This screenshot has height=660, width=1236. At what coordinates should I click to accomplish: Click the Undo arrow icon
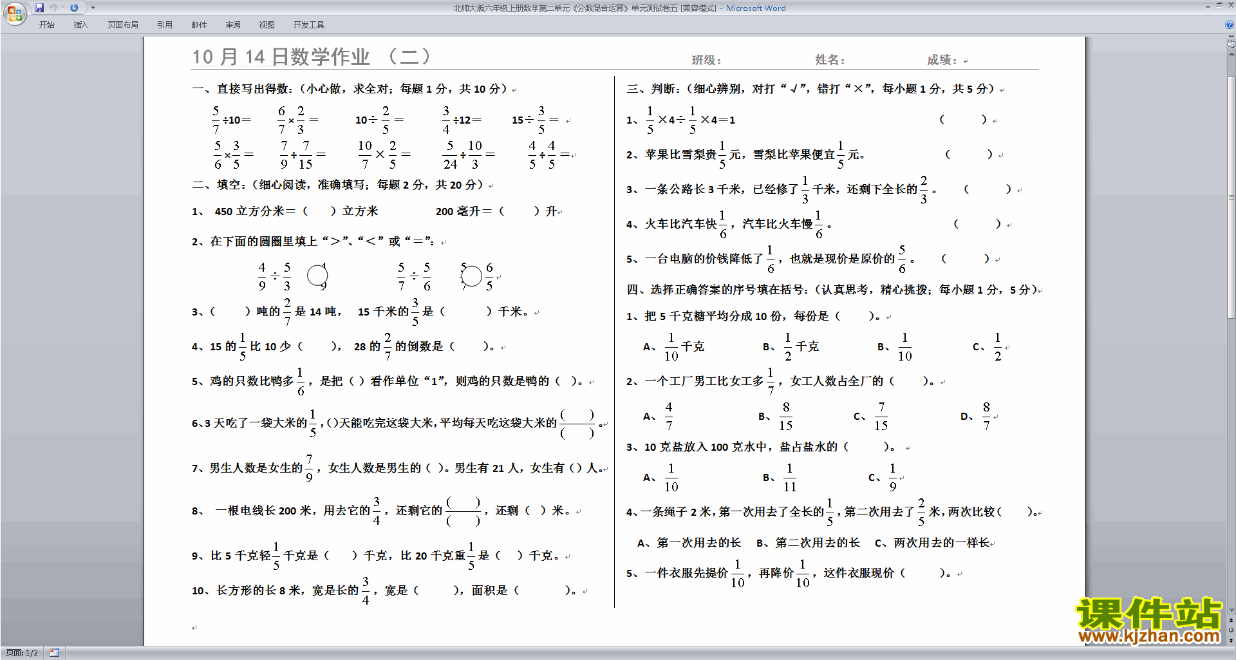(x=53, y=8)
